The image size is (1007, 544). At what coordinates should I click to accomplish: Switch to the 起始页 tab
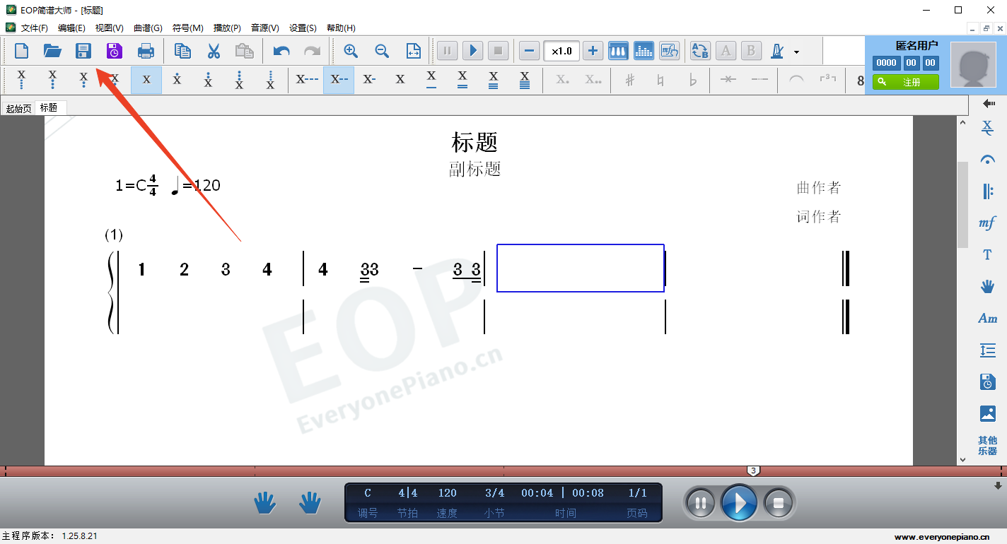18,108
